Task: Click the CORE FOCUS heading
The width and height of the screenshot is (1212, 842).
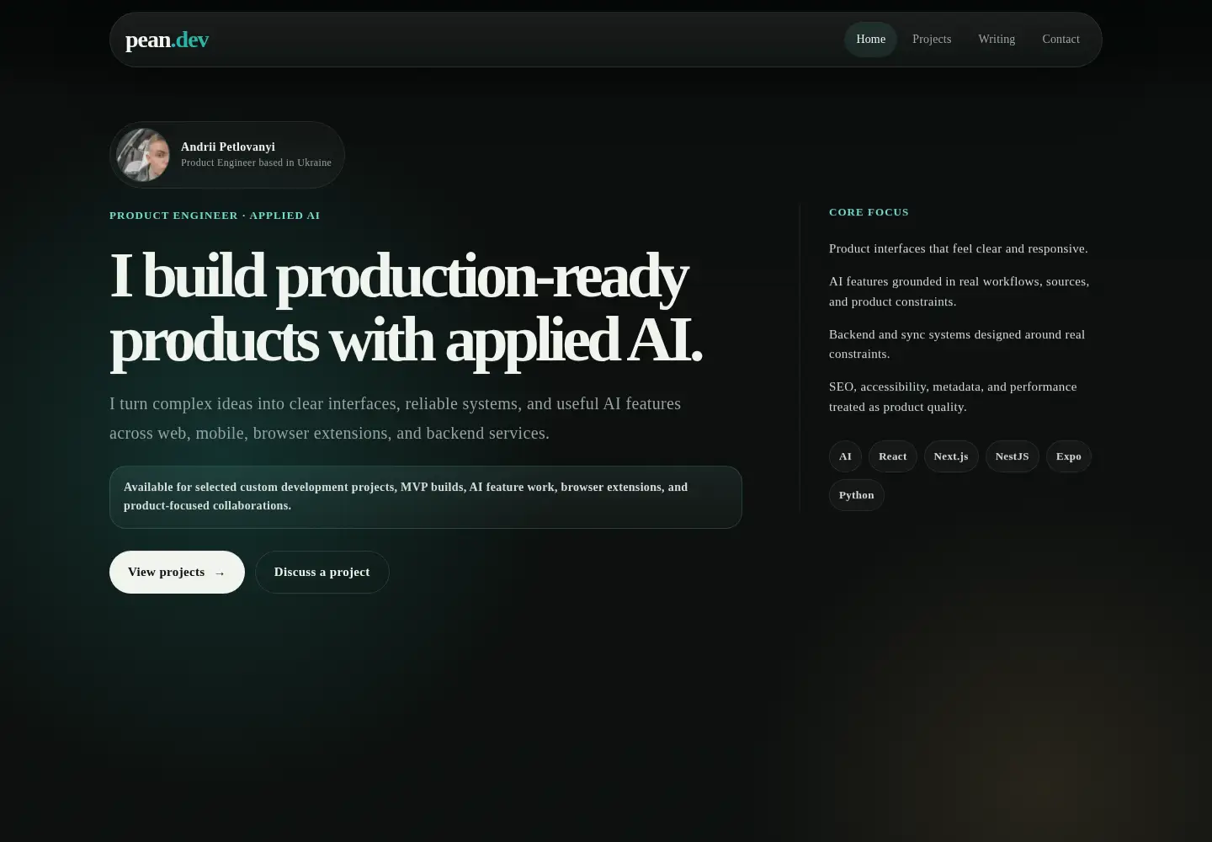Action: (x=869, y=212)
